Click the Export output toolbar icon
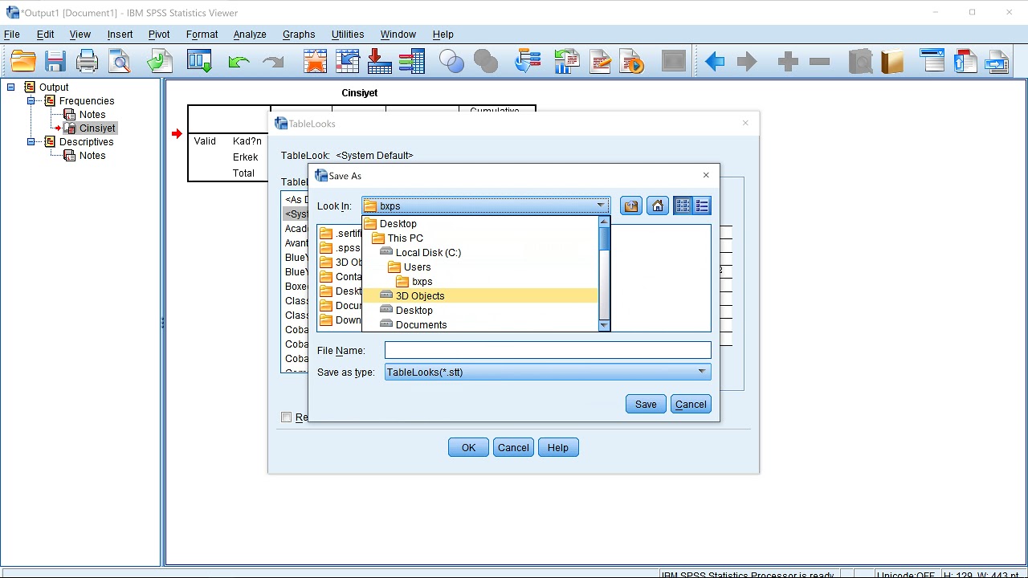 (x=160, y=61)
